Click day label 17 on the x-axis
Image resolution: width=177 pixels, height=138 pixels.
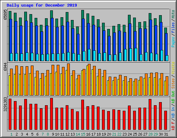tap(93, 134)
